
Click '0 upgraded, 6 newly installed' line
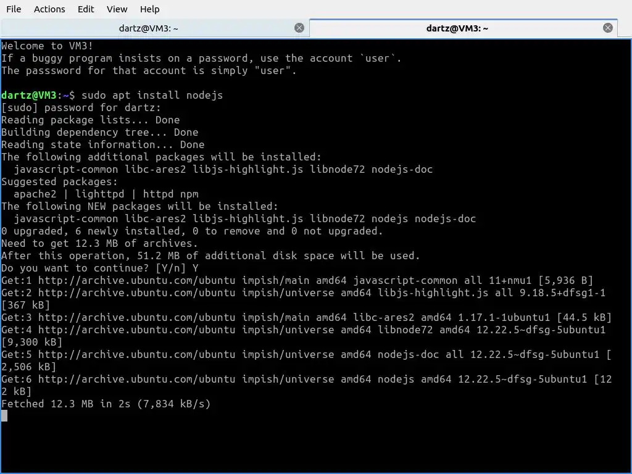click(192, 231)
